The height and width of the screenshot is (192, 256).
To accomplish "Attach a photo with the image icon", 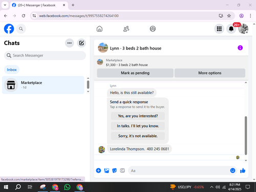I will click(x=106, y=170).
